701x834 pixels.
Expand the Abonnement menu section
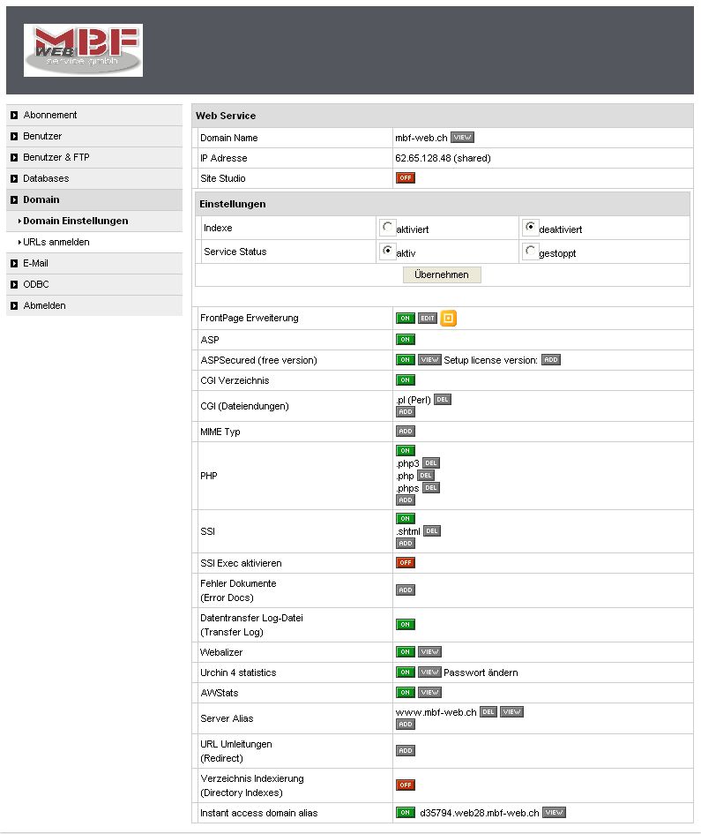click(x=50, y=115)
